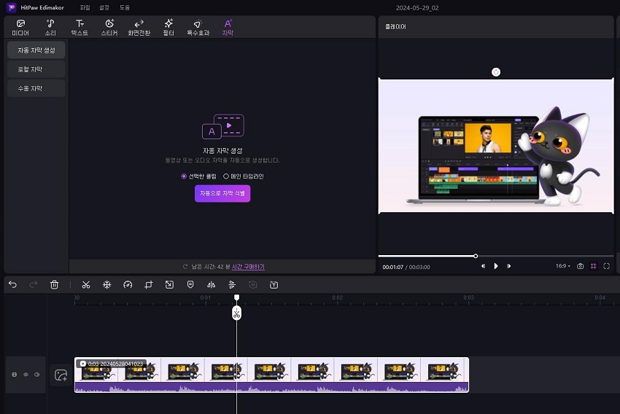Switch to the 스티커 tab
620x414 pixels.
pyautogui.click(x=109, y=28)
